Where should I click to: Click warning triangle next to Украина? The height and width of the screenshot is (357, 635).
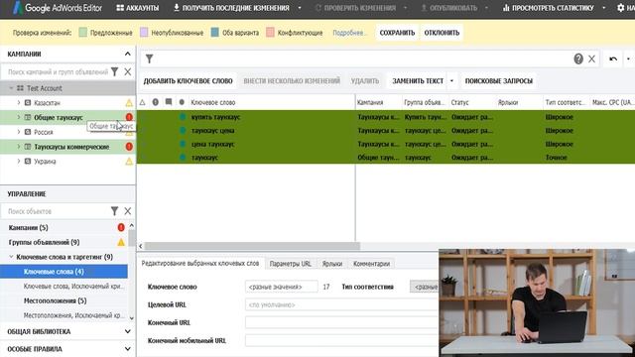129,161
